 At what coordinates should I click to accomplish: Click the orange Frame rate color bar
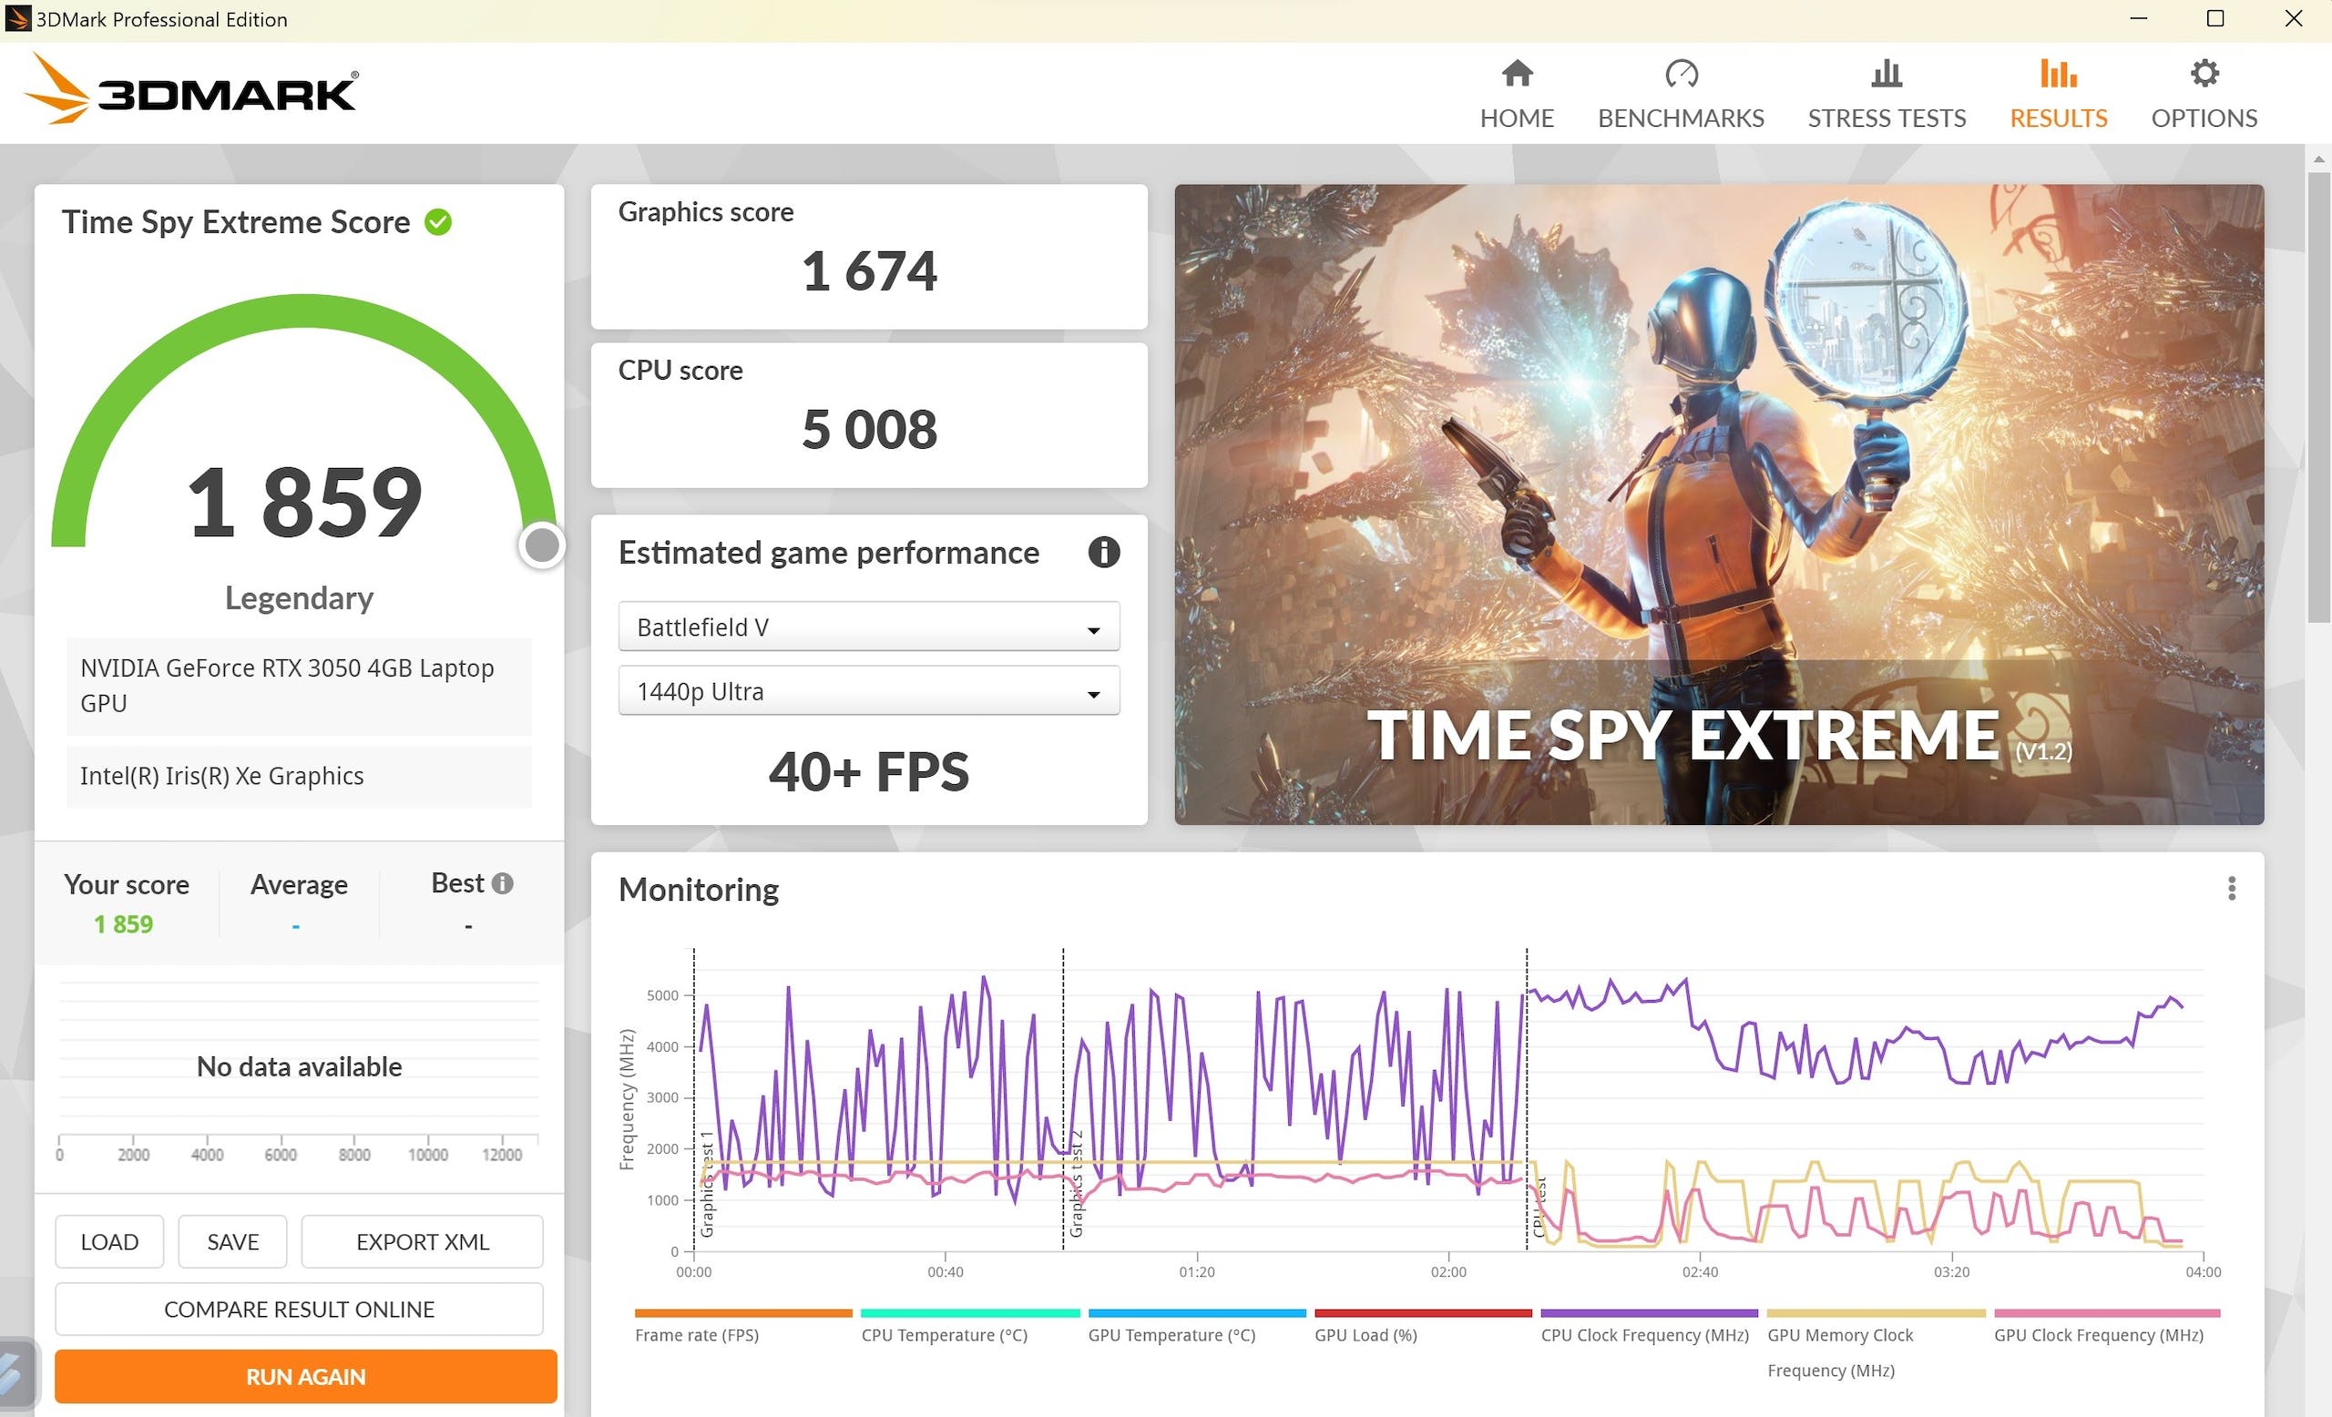(x=743, y=1313)
